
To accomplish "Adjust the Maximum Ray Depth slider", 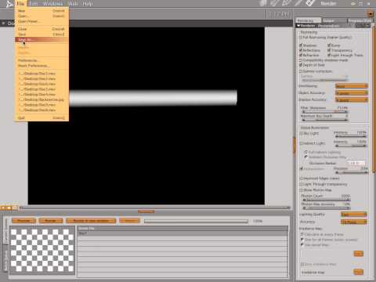I will pyautogui.click(x=325, y=120).
